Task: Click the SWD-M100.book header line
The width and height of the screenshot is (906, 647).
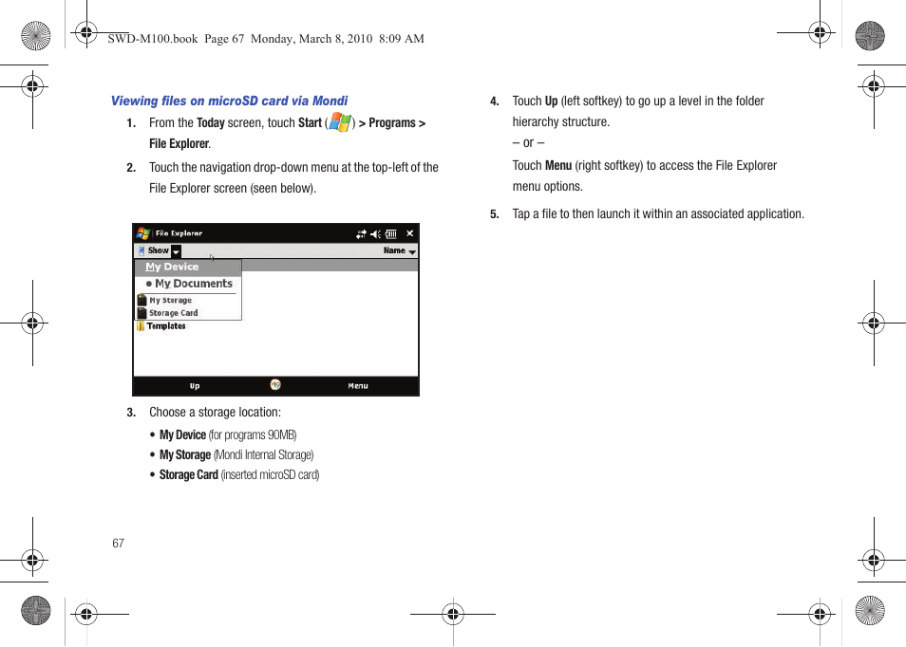Action: (x=266, y=39)
